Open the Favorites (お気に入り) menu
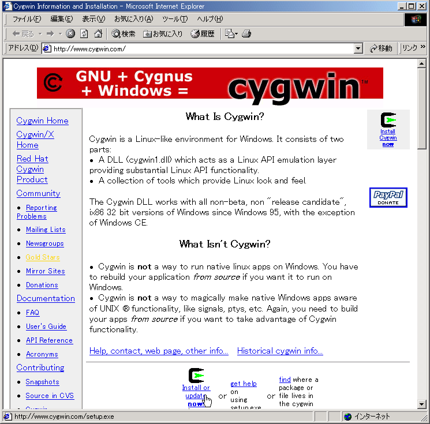Viewport: 430px width, 424px height. pyautogui.click(x=133, y=19)
